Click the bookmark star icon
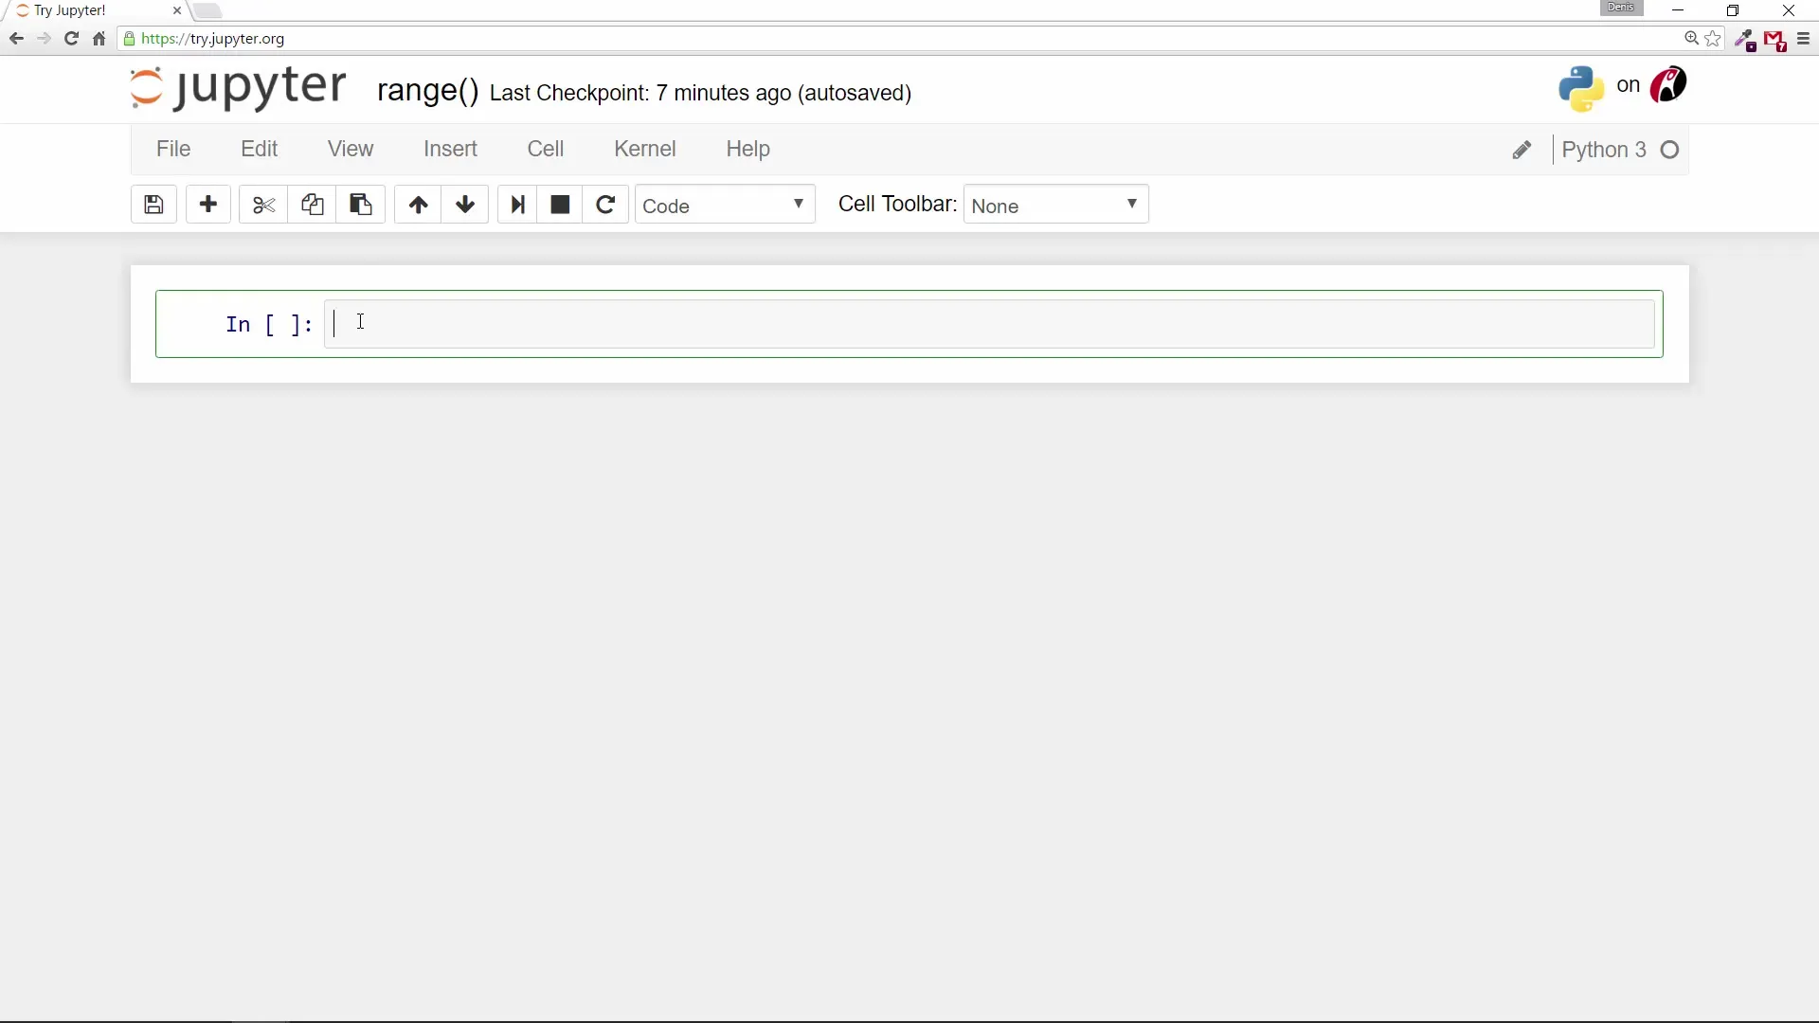Screen dimensions: 1819x1023 (1713, 39)
